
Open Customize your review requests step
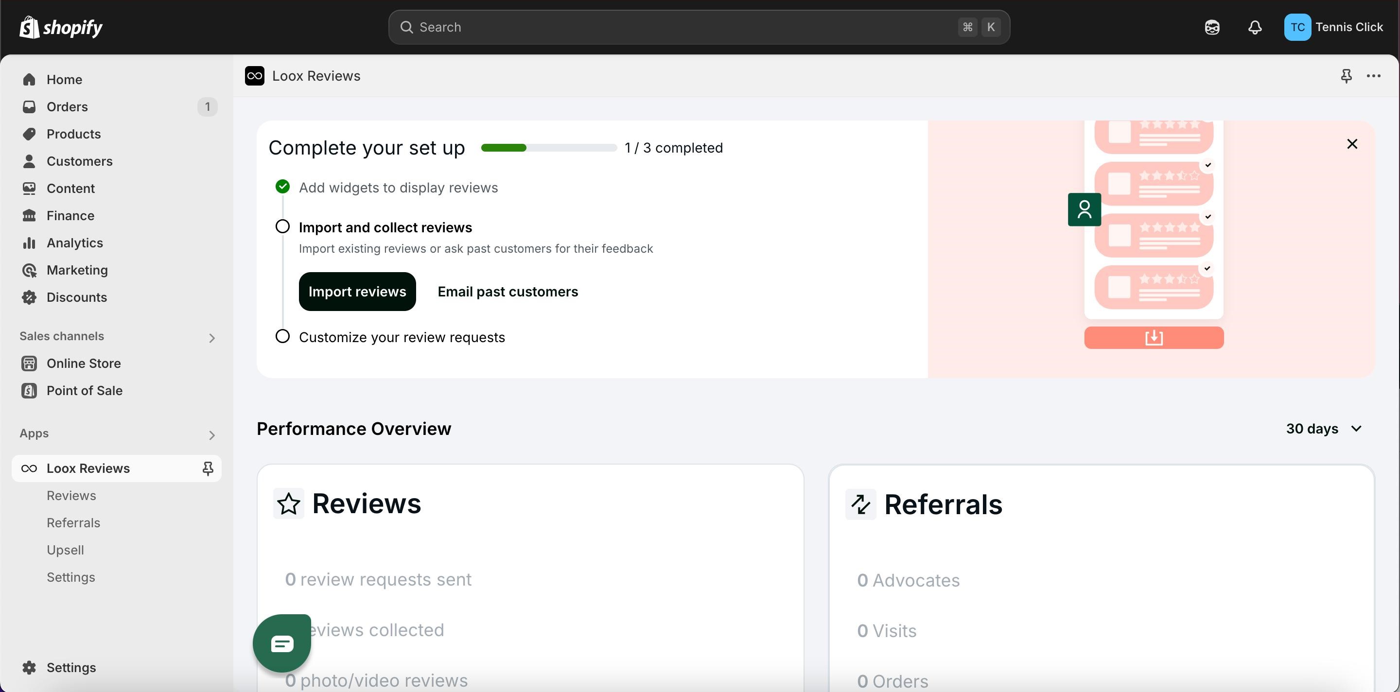pos(402,337)
